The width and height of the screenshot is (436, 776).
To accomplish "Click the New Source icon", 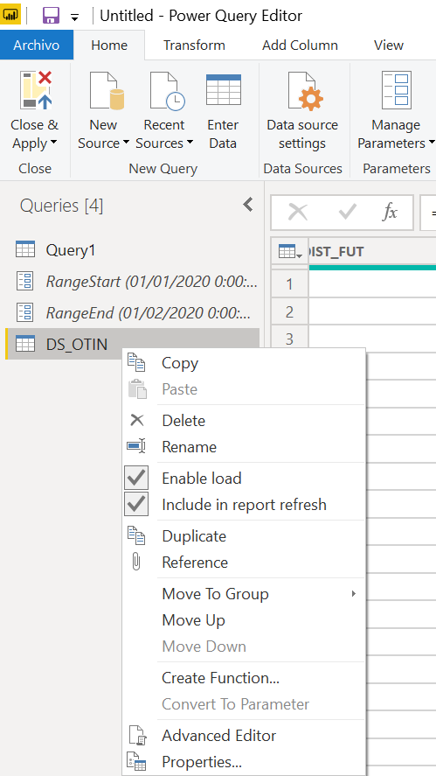I will [x=106, y=90].
